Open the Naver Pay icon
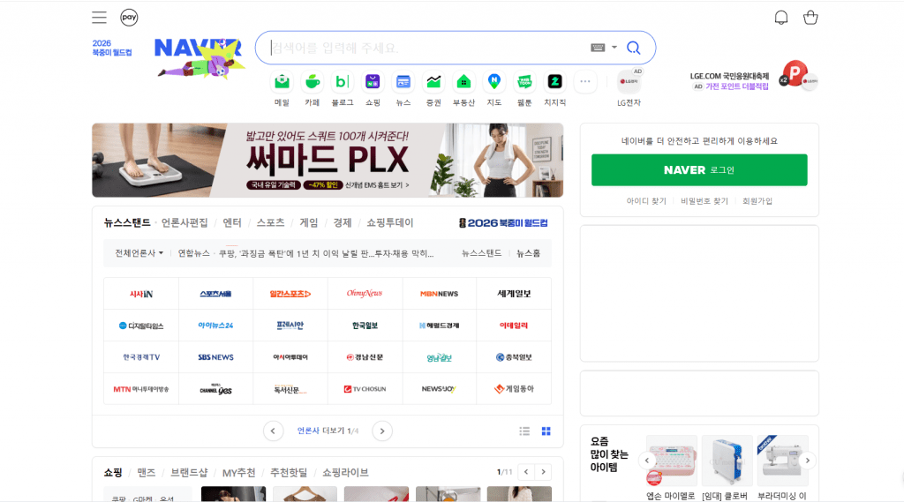The height and width of the screenshot is (502, 904). (x=129, y=18)
